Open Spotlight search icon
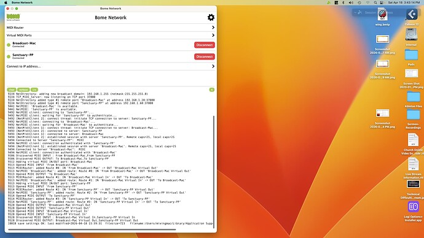This screenshot has height=238, width=424. [x=375, y=2]
